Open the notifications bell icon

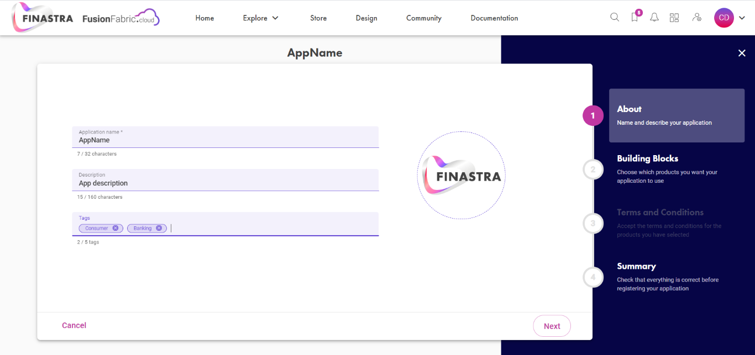654,17
